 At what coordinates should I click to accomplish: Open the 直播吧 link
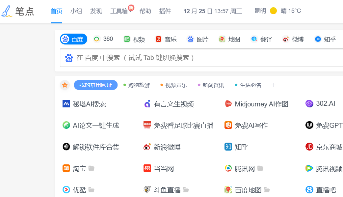(x=321, y=190)
